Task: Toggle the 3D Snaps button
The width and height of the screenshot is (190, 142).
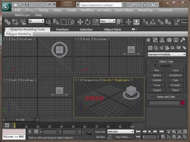Action: click(145, 22)
